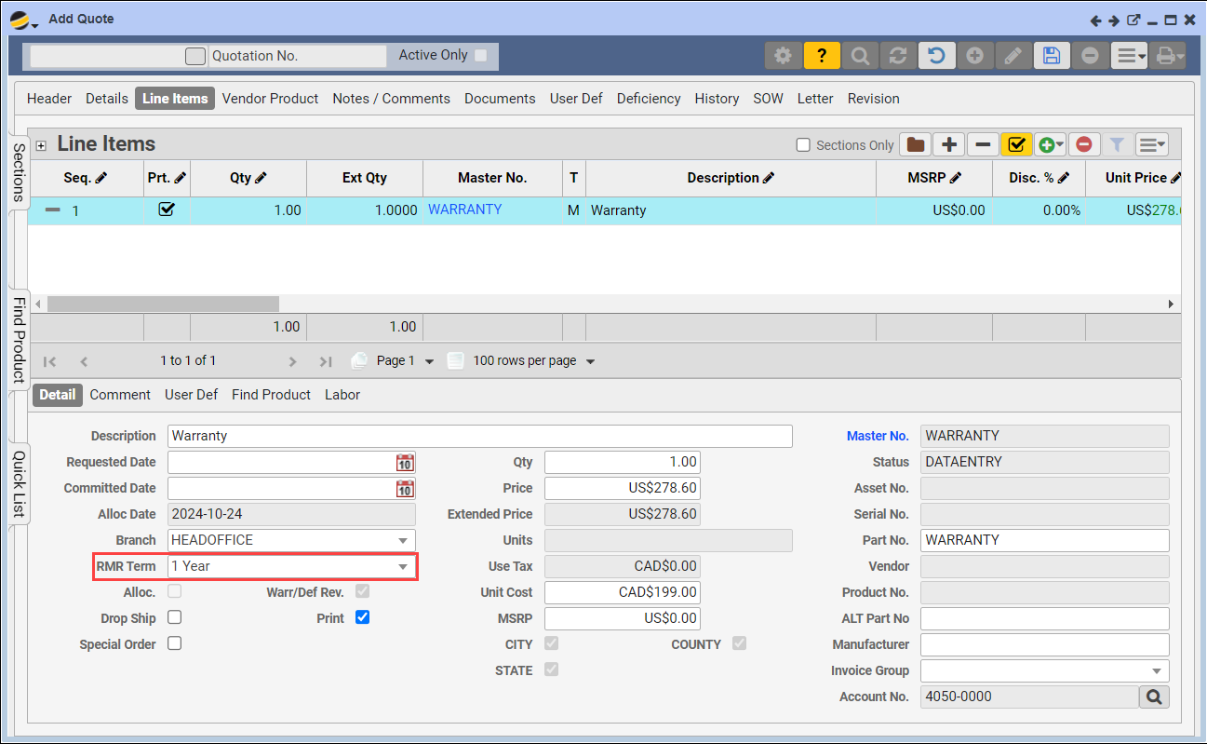The height and width of the screenshot is (744, 1207).
Task: Click the folder icon in Line Items toolbar
Action: [x=916, y=144]
